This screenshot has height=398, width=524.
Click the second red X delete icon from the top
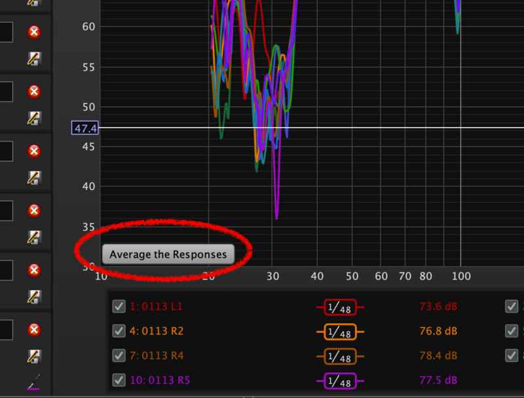34,92
